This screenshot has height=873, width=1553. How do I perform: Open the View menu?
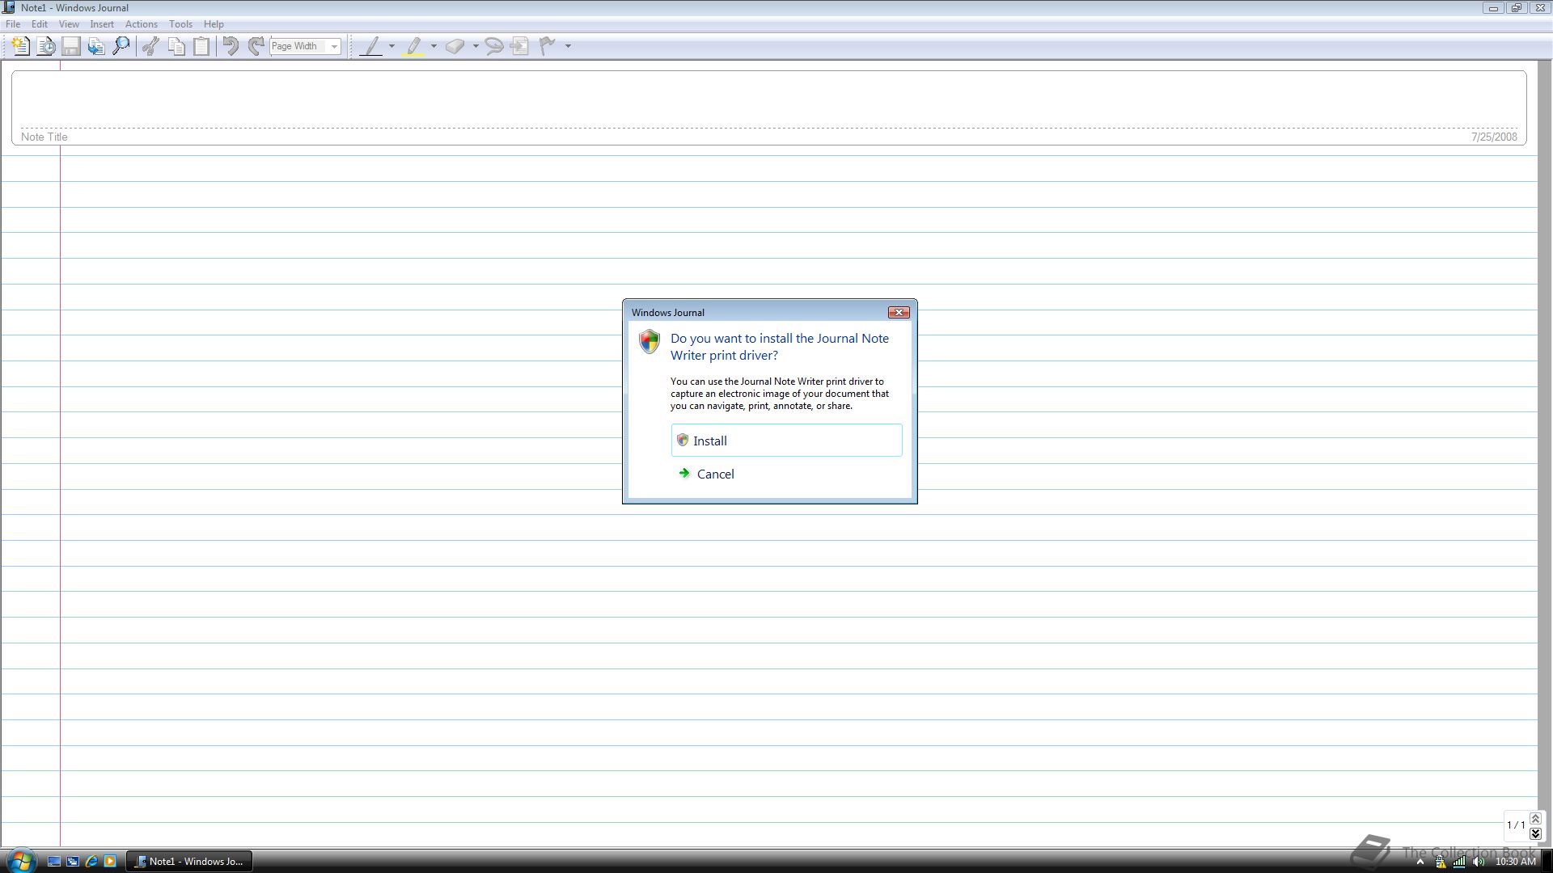[x=69, y=24]
